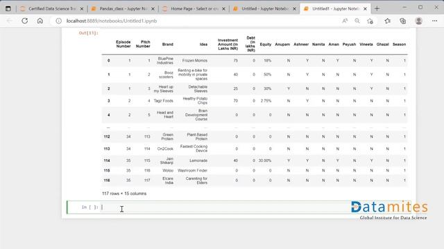
Task: Click the On2Cook brand cell
Action: 165,149
